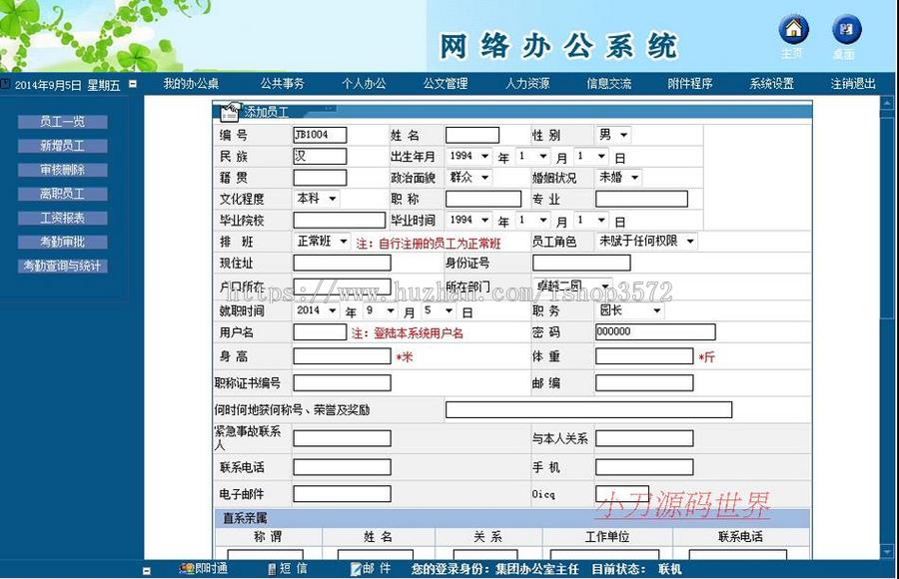899x579 pixels.
Task: Click the calendar icon beside the date
Action: point(133,85)
